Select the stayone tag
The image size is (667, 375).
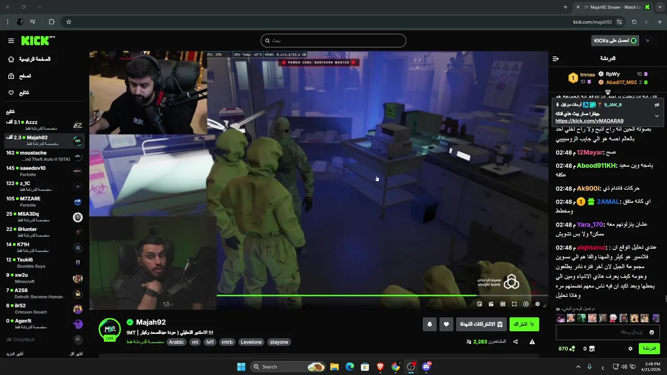[x=279, y=342]
